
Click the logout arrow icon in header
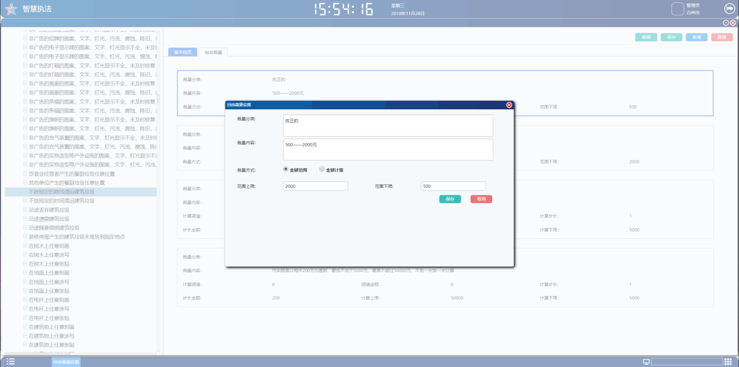pos(729,8)
